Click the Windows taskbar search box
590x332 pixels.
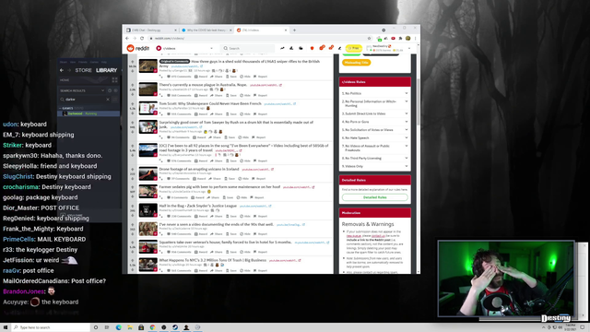(x=51, y=327)
